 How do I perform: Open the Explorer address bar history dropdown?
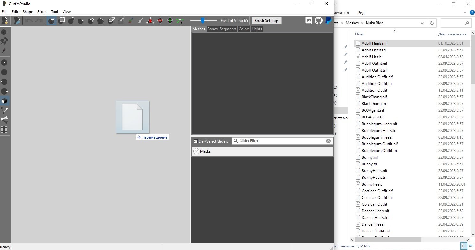coord(422,23)
